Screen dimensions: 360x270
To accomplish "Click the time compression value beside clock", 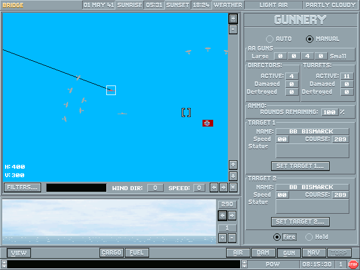I will (x=341, y=264).
